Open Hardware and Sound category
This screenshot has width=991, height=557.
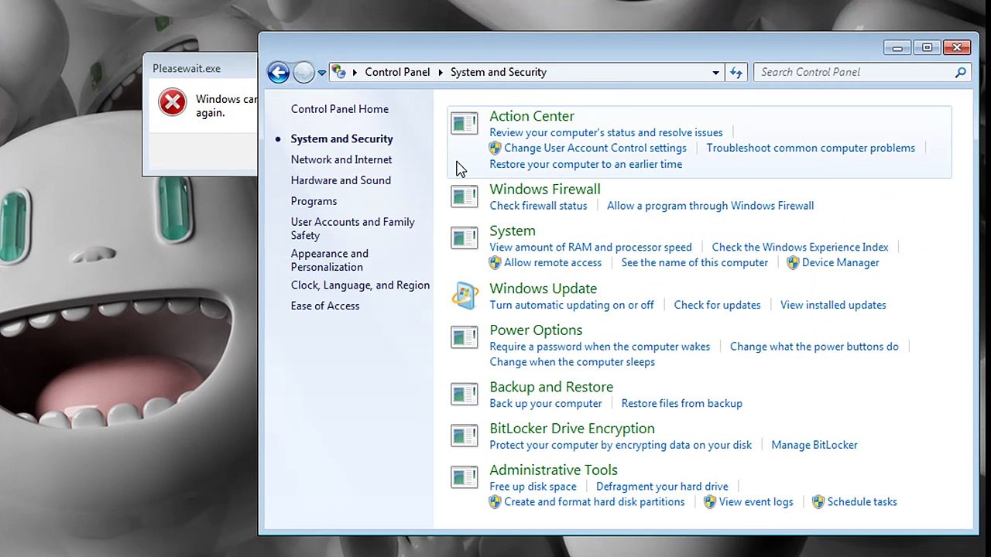[341, 180]
